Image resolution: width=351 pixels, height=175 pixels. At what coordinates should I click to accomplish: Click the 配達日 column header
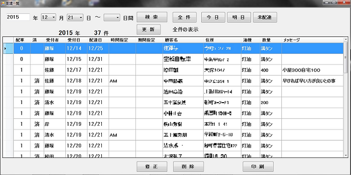[x=98, y=40]
